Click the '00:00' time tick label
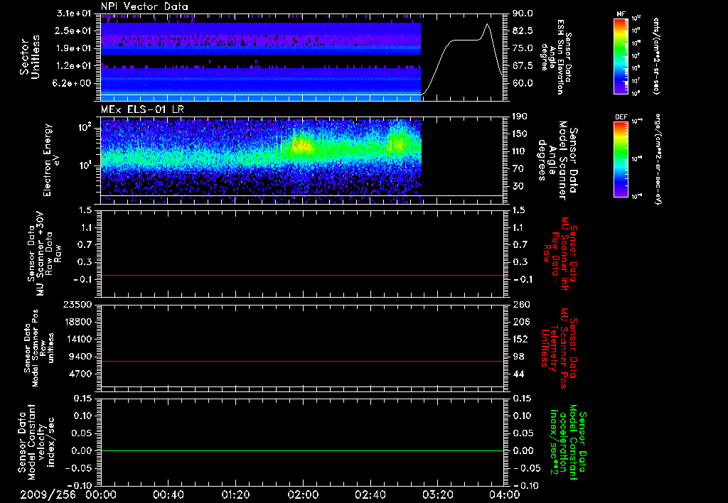This screenshot has width=728, height=503. [101, 494]
